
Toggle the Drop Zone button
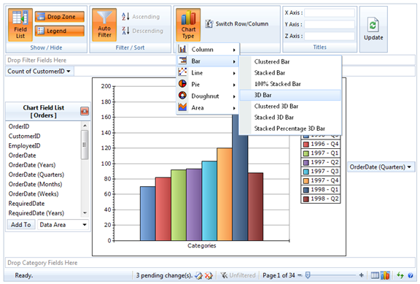click(x=60, y=17)
